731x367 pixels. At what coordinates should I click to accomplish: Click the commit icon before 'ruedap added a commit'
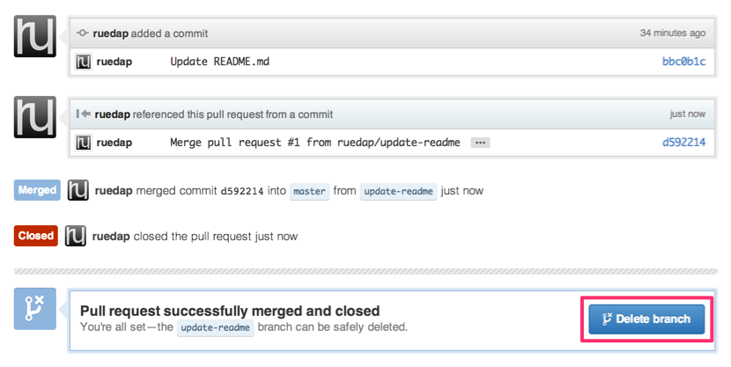[83, 33]
